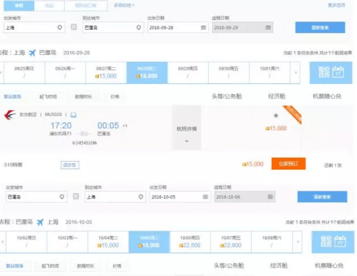Viewport: 357px width, 276px height.
Task: Click plane icon between 巴厘岛 and 上海 heading
Action: pyautogui.click(x=40, y=222)
